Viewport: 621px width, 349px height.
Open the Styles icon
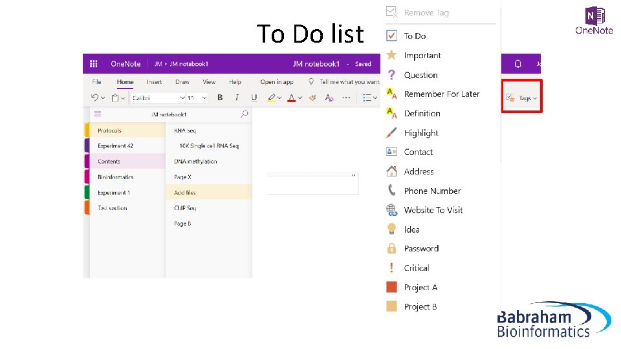click(x=329, y=98)
